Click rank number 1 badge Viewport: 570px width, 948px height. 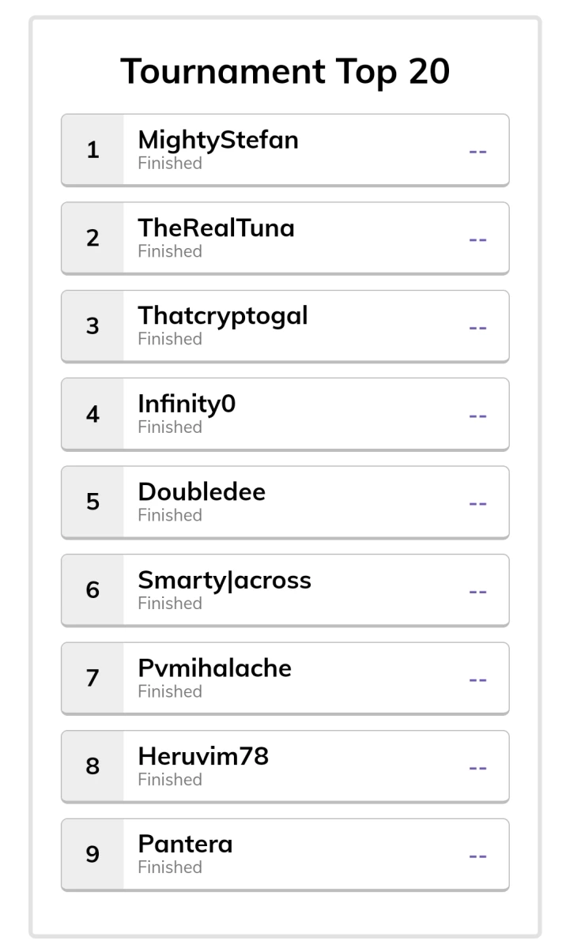[x=92, y=150]
